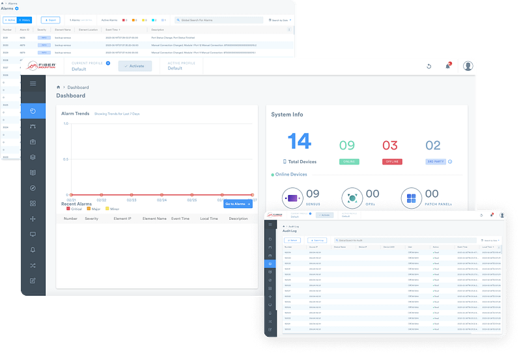Switch to History tab in Alarms window

(x=24, y=20)
